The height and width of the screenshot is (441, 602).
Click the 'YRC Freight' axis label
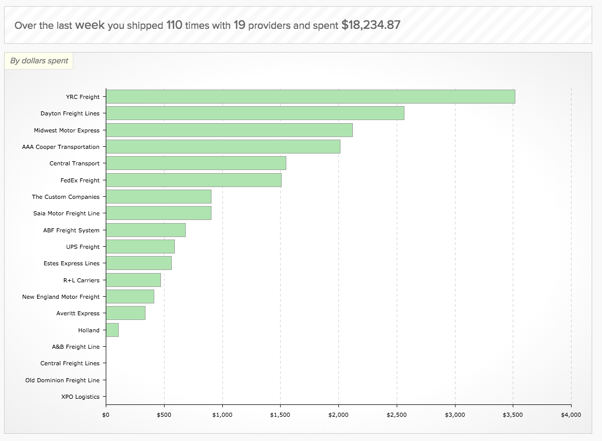pyautogui.click(x=83, y=97)
